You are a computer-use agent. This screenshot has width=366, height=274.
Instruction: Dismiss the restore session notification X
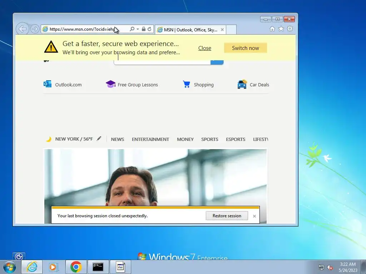[x=254, y=216]
